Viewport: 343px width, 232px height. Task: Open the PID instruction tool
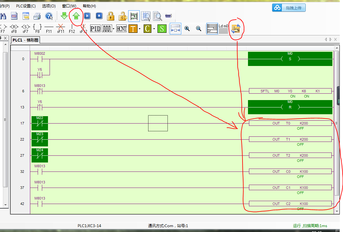click(95, 29)
